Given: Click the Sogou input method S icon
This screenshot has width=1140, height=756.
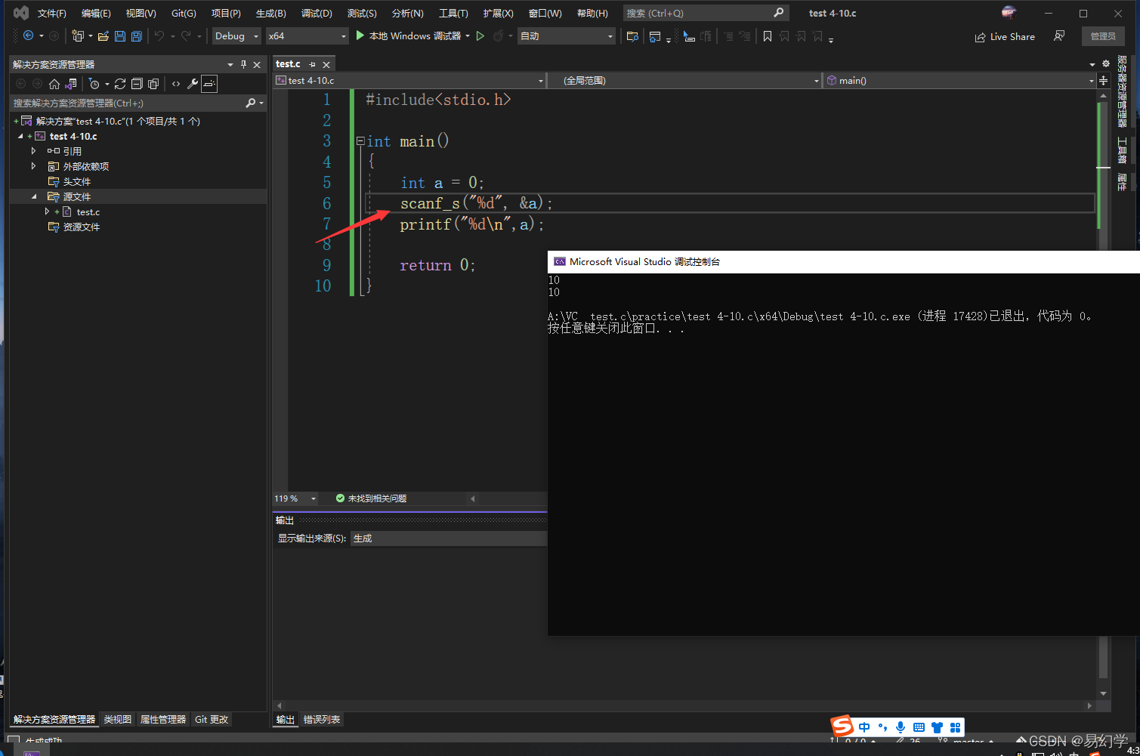Looking at the screenshot, I should (x=842, y=727).
